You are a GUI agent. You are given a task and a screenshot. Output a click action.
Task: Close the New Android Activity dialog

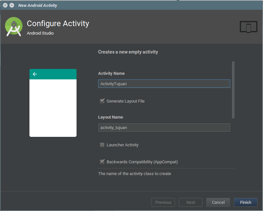[5, 5]
